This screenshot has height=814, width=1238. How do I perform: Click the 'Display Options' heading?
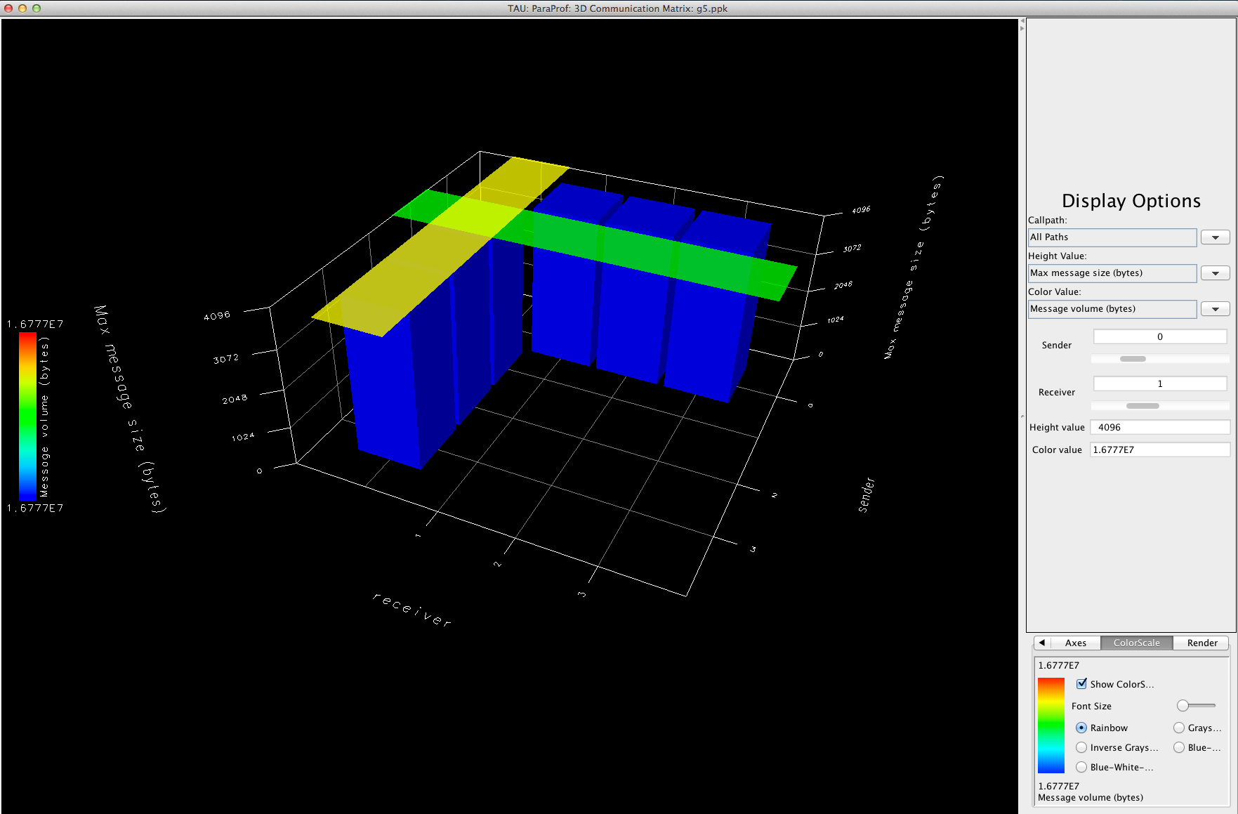[x=1131, y=201]
